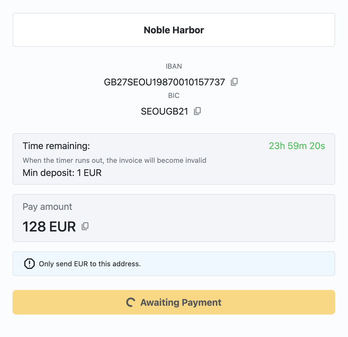Click the 128 EUR amount text
The height and width of the screenshot is (337, 348).
49,227
